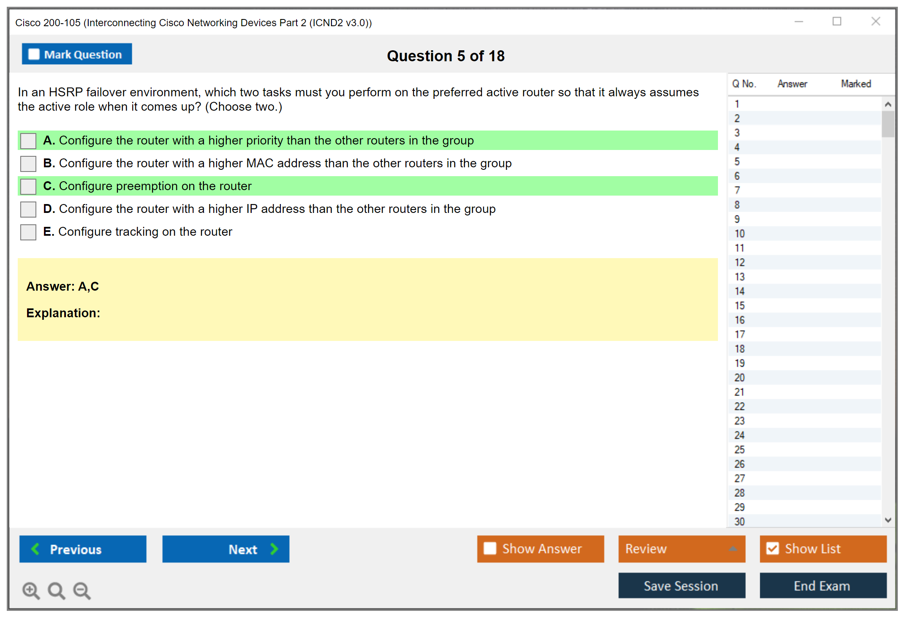The image size is (908, 621).
Task: Close the Cisco 200-105 exam window
Action: pos(875,22)
